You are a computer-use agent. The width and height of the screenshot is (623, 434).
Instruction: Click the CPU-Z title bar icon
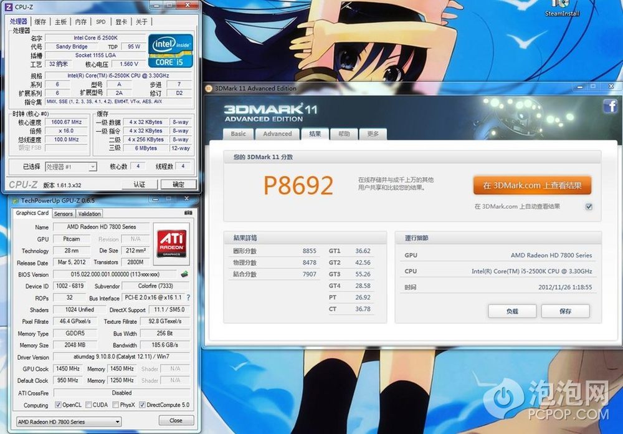point(8,7)
